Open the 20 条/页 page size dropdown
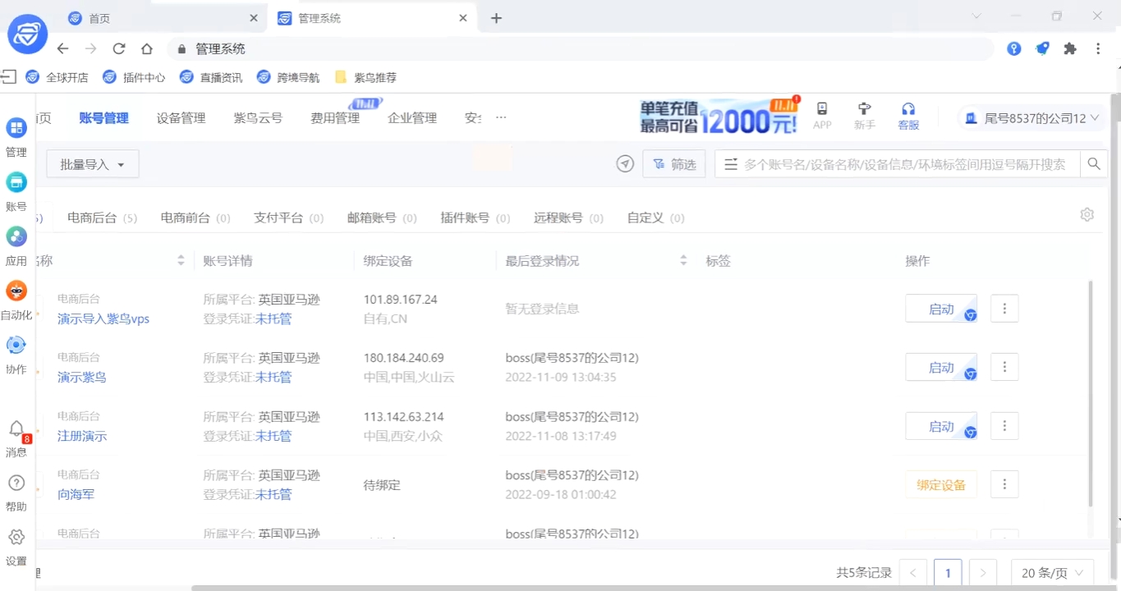The width and height of the screenshot is (1121, 591). [1052, 573]
